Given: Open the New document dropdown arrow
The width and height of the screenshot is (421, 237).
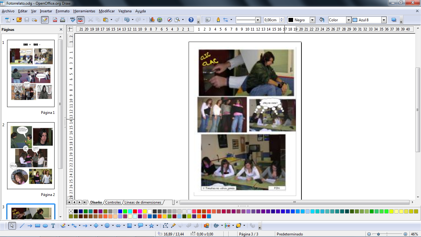Looking at the screenshot, I should pos(13,20).
